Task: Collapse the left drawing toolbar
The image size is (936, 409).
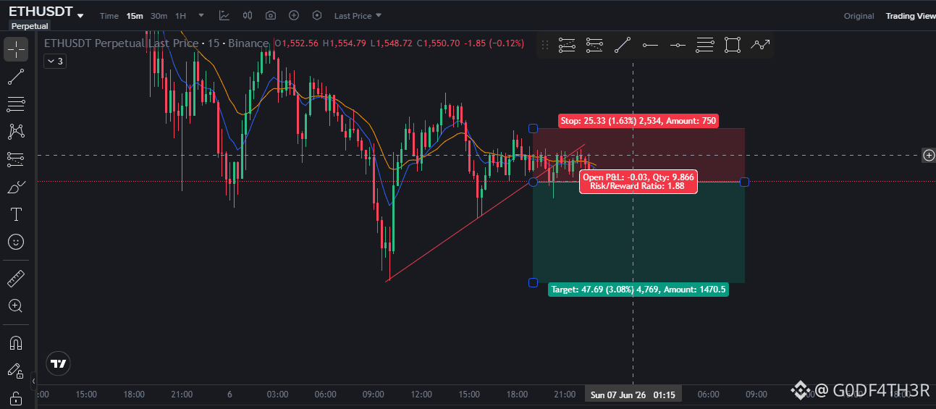Action: tap(33, 380)
